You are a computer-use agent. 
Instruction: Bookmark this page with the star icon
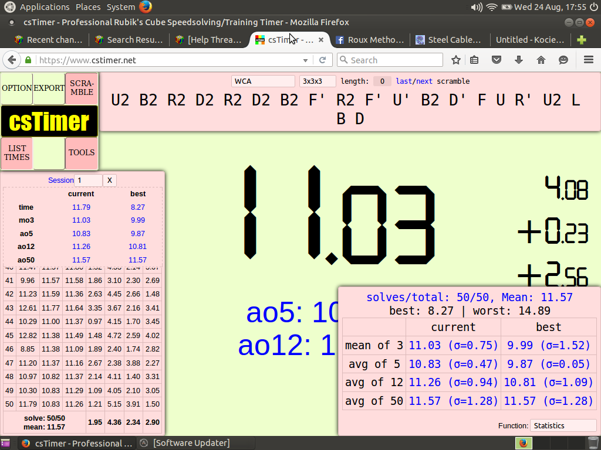[x=455, y=60]
